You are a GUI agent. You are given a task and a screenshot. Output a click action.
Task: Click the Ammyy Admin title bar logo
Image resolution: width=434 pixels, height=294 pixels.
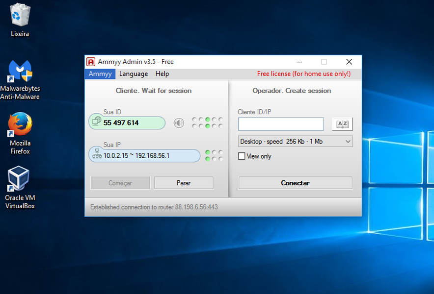[x=91, y=62]
